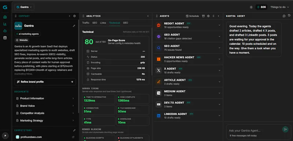Viewport: 293px width, 141px height.
Task: Click the Analytics panel vertical scrollbar
Action: pyautogui.click(x=152, y=52)
